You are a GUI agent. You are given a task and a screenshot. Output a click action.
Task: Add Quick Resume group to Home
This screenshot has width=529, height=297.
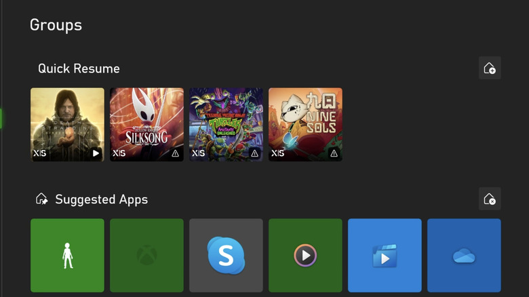[490, 68]
